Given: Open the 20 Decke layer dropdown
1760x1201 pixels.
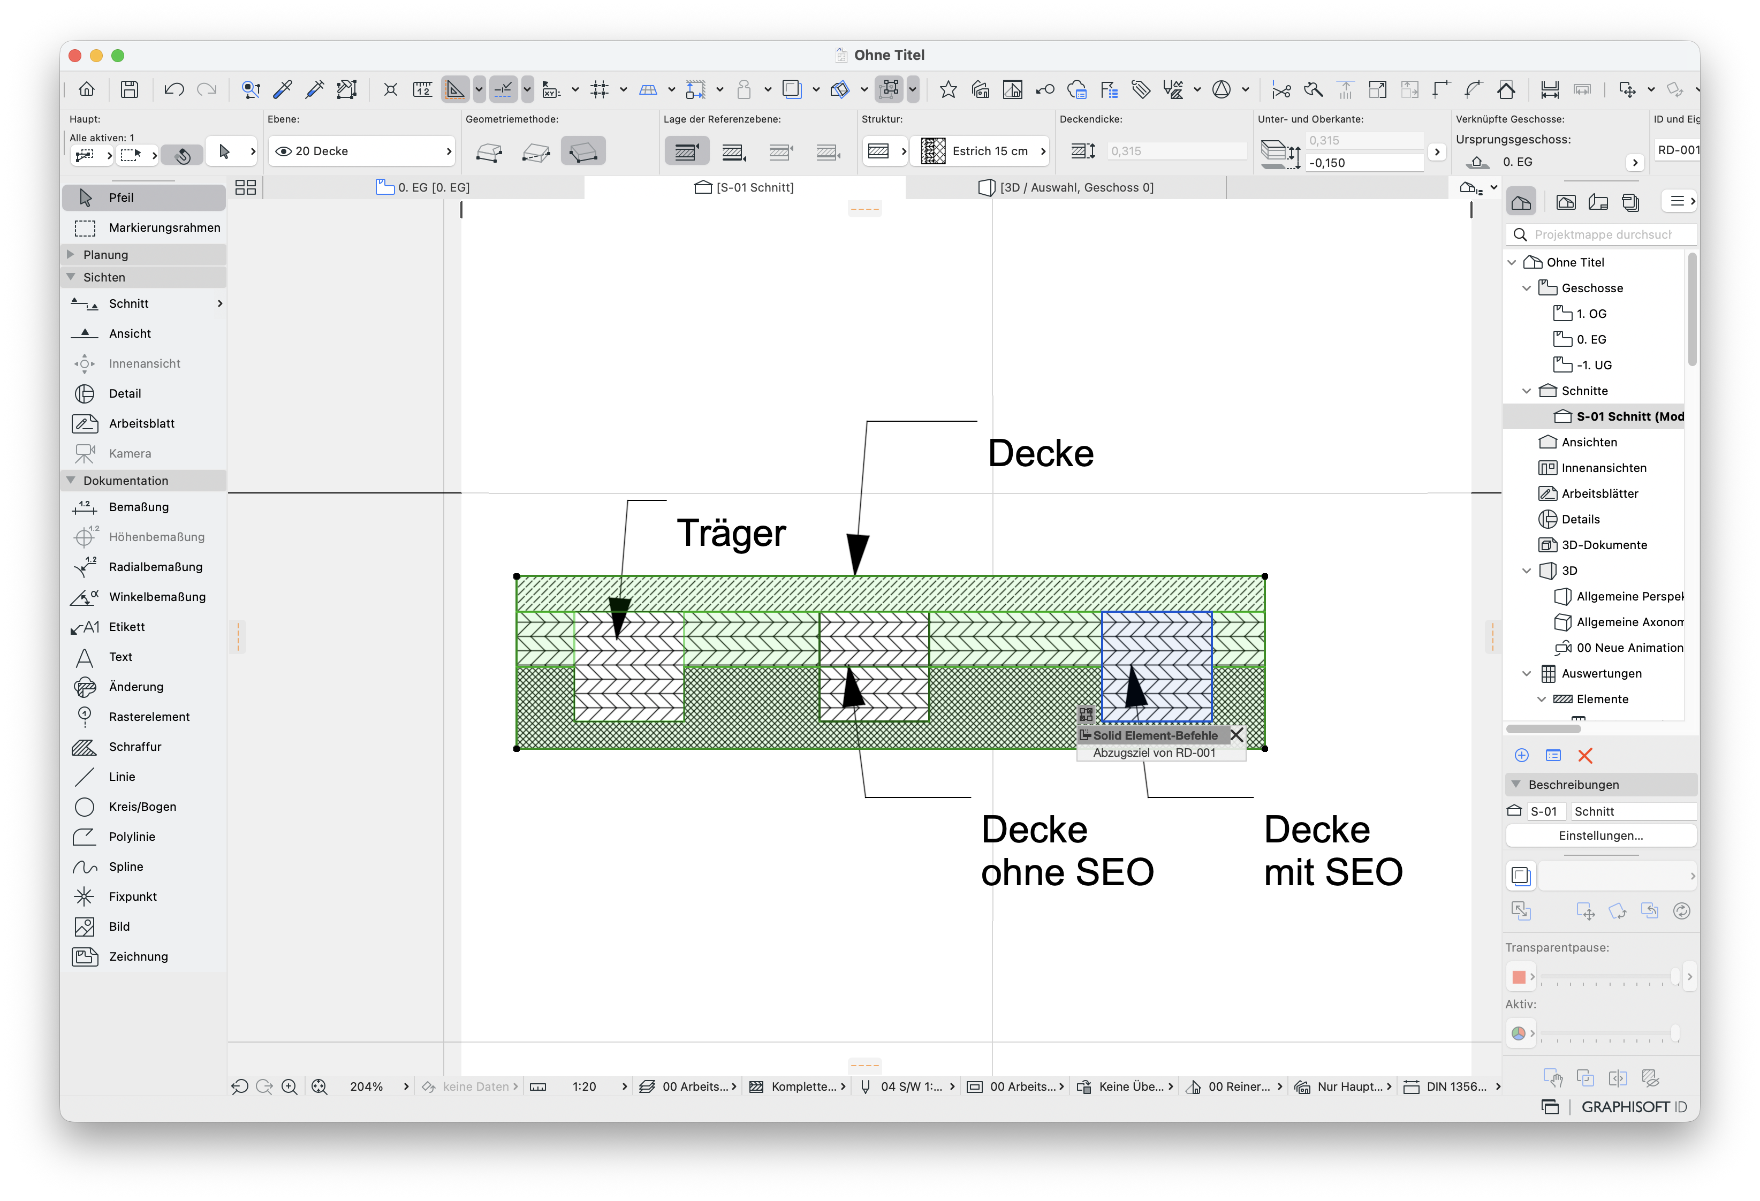Looking at the screenshot, I should [x=362, y=151].
